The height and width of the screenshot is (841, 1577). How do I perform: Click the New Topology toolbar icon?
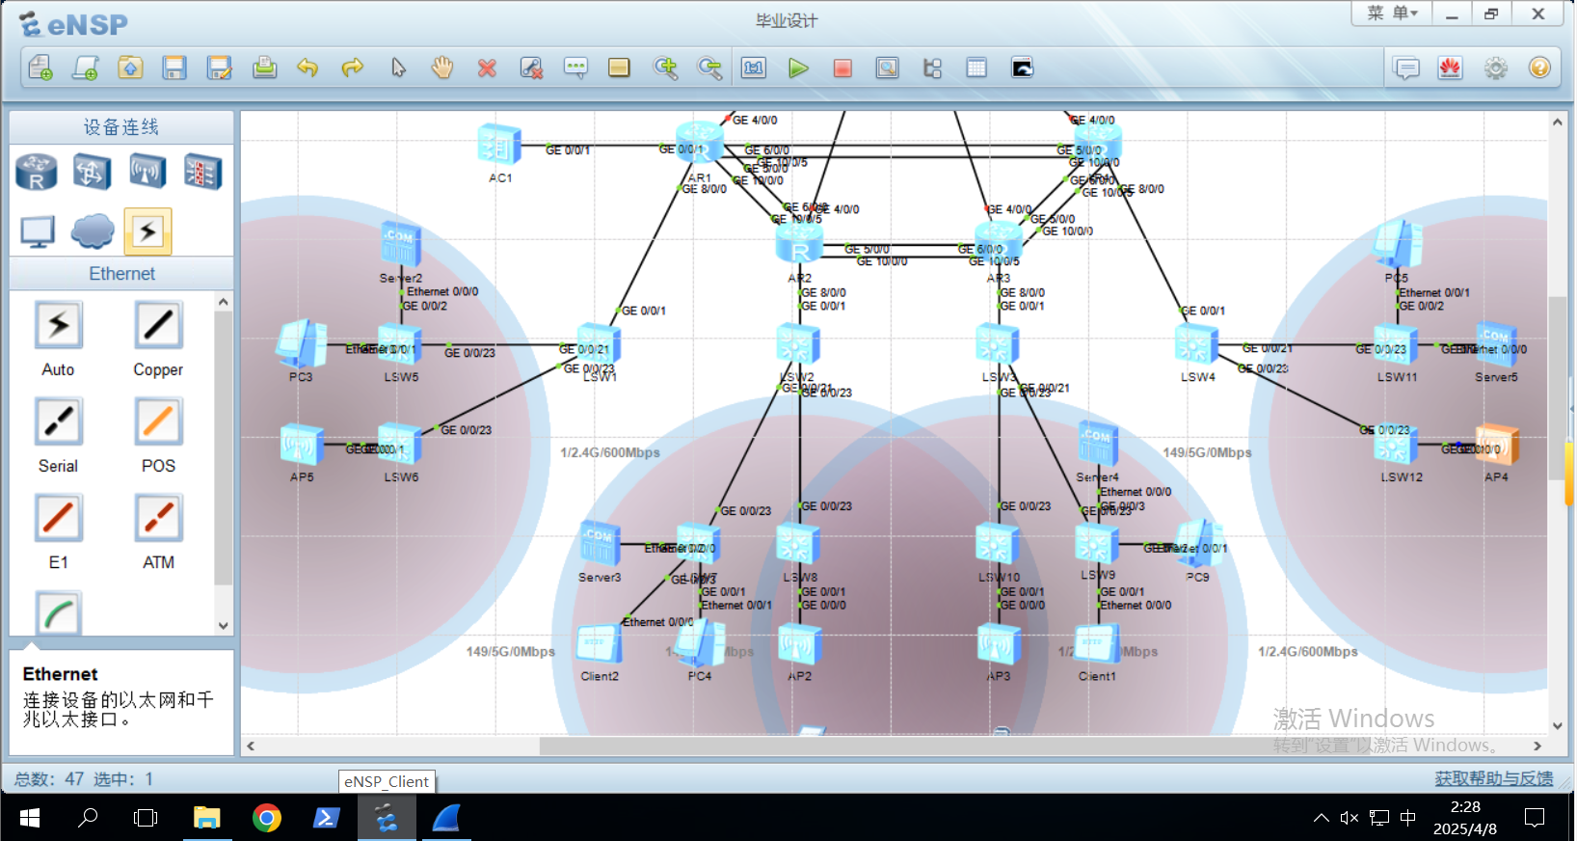[40, 68]
